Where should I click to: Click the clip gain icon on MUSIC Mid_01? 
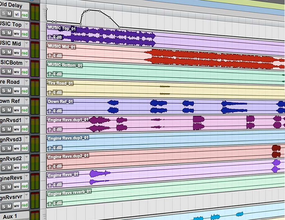click(x=50, y=56)
